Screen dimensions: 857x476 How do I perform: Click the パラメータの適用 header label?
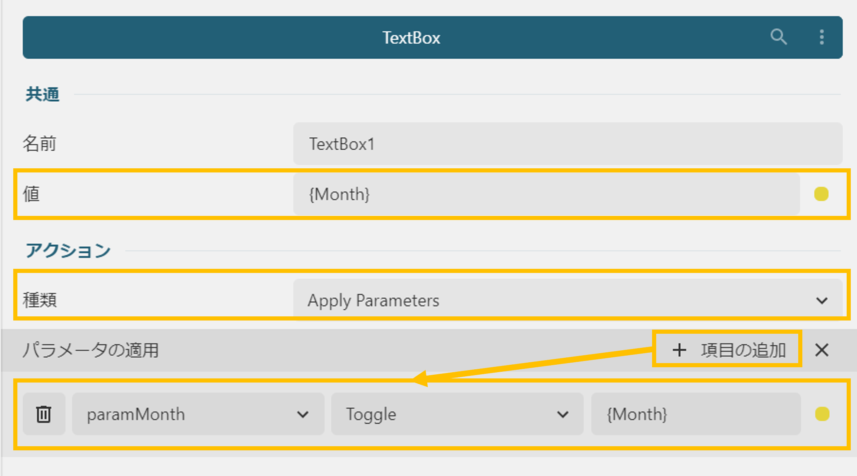[x=91, y=350]
